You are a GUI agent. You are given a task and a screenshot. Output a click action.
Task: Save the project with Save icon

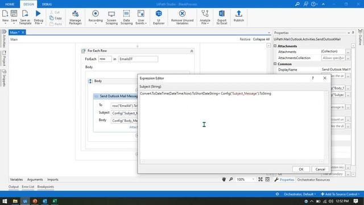14,14
